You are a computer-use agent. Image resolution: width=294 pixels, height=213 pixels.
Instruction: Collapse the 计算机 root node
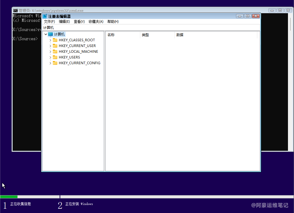tap(46, 34)
